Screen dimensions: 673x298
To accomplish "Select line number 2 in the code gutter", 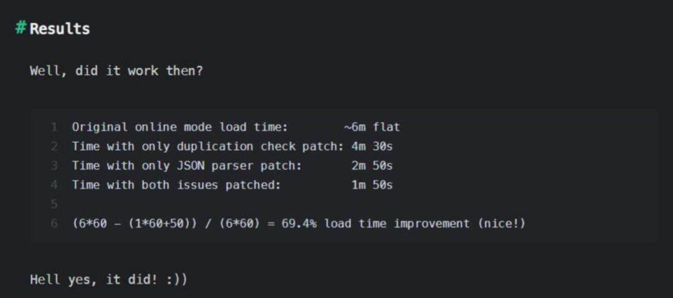I will click(x=54, y=147).
